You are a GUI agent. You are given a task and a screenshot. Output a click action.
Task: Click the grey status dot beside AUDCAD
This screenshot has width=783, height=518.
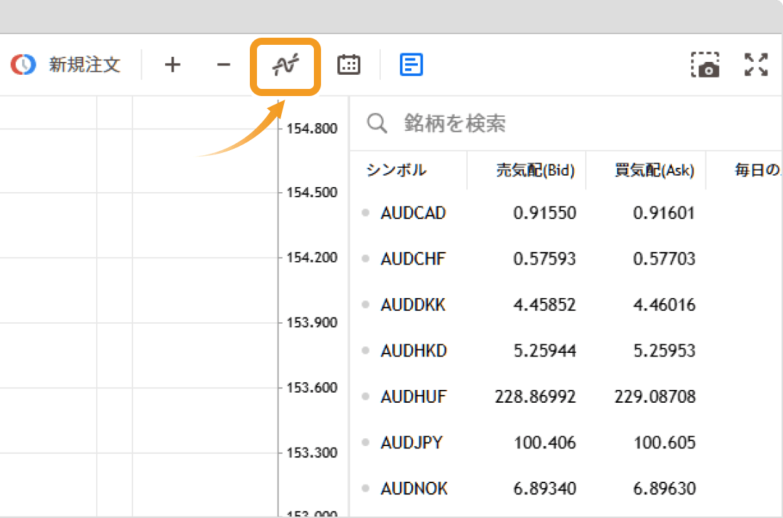[366, 213]
